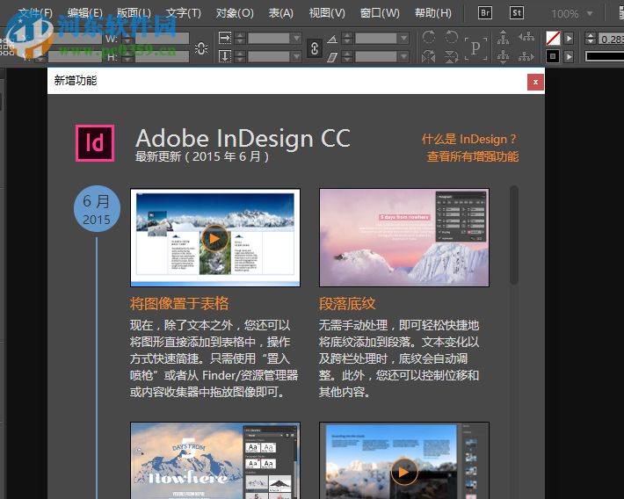
Task: Click the Scale Y Percentage input field
Action: 269,56
